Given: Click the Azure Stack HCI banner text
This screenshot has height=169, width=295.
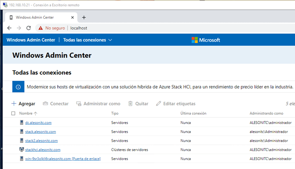Looking at the screenshot, I should [160, 87].
